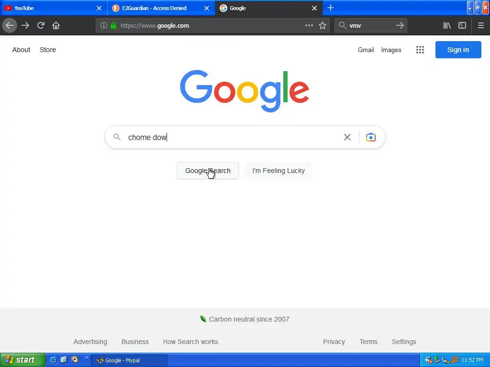
Task: Search by image with camera icon
Action: 371,137
